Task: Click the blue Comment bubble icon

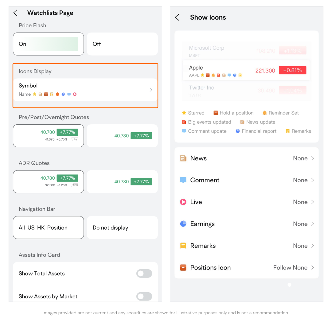Action: pyautogui.click(x=183, y=180)
